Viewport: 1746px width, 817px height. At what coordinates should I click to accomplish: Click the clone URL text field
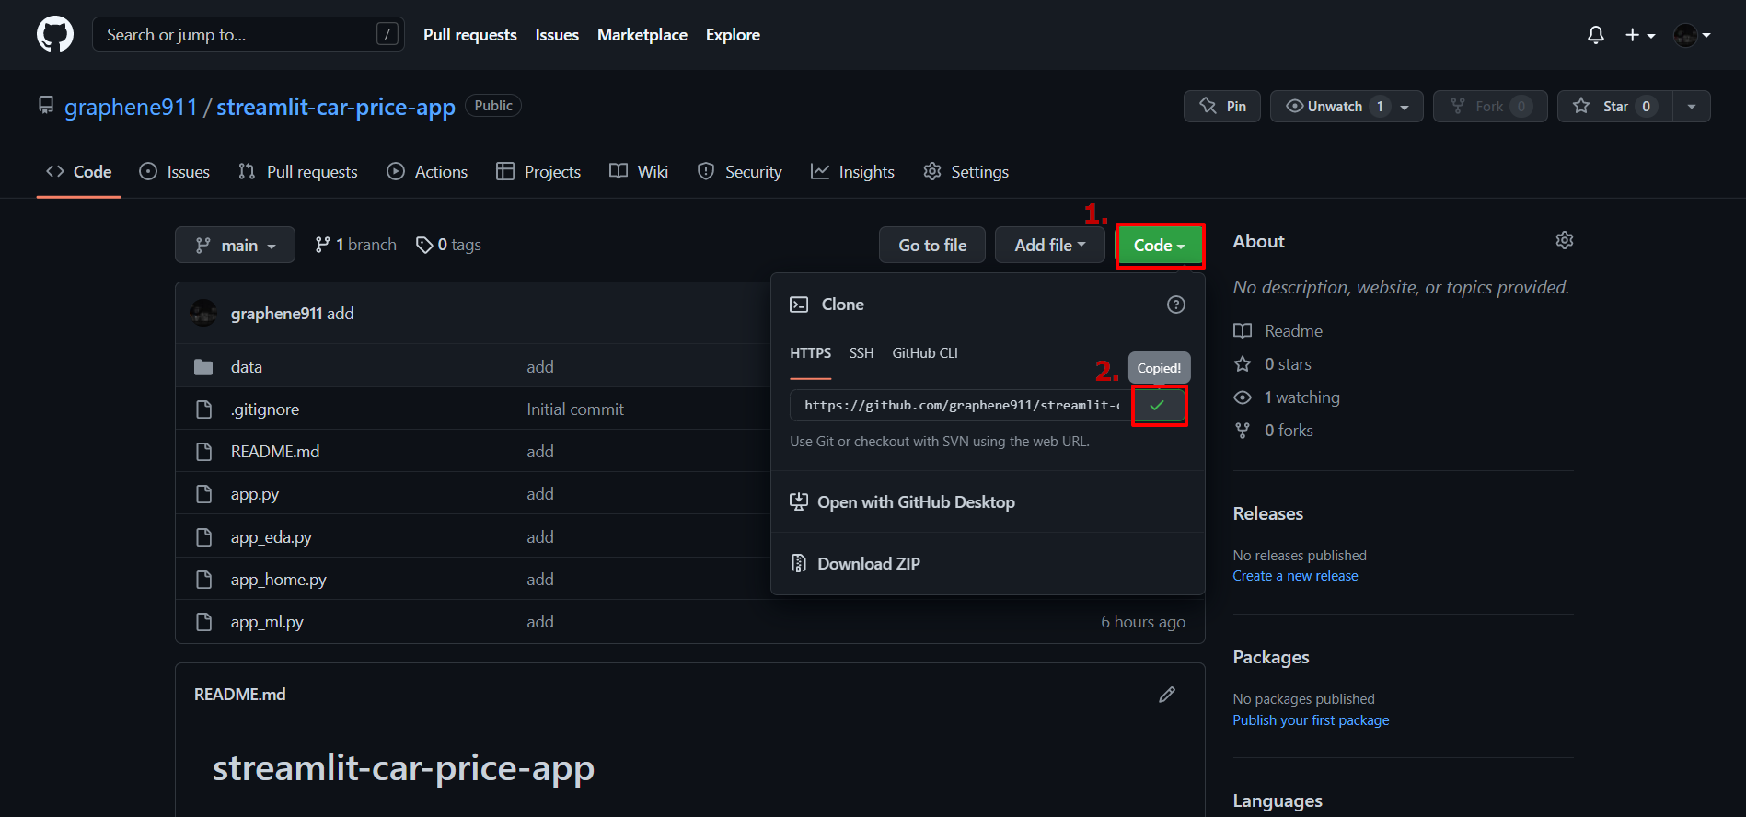pyautogui.click(x=960, y=406)
